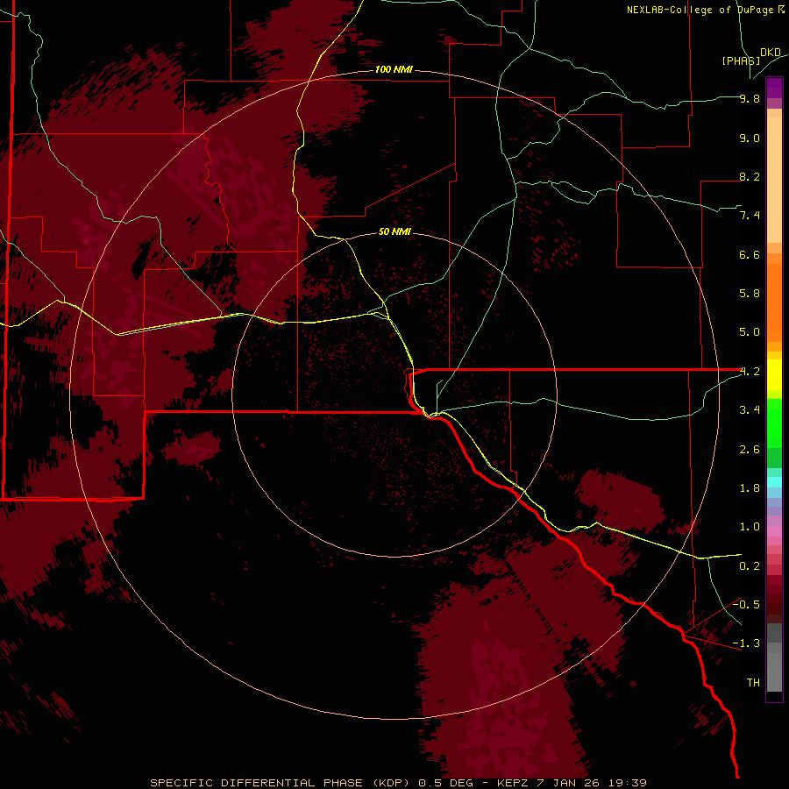This screenshot has height=789, width=789.
Task: Click the 7.4 value on color scale
Action: (x=750, y=216)
